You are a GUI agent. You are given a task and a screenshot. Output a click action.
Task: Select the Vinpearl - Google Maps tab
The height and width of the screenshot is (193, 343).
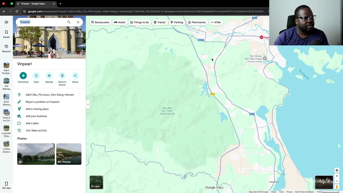pyautogui.click(x=36, y=4)
